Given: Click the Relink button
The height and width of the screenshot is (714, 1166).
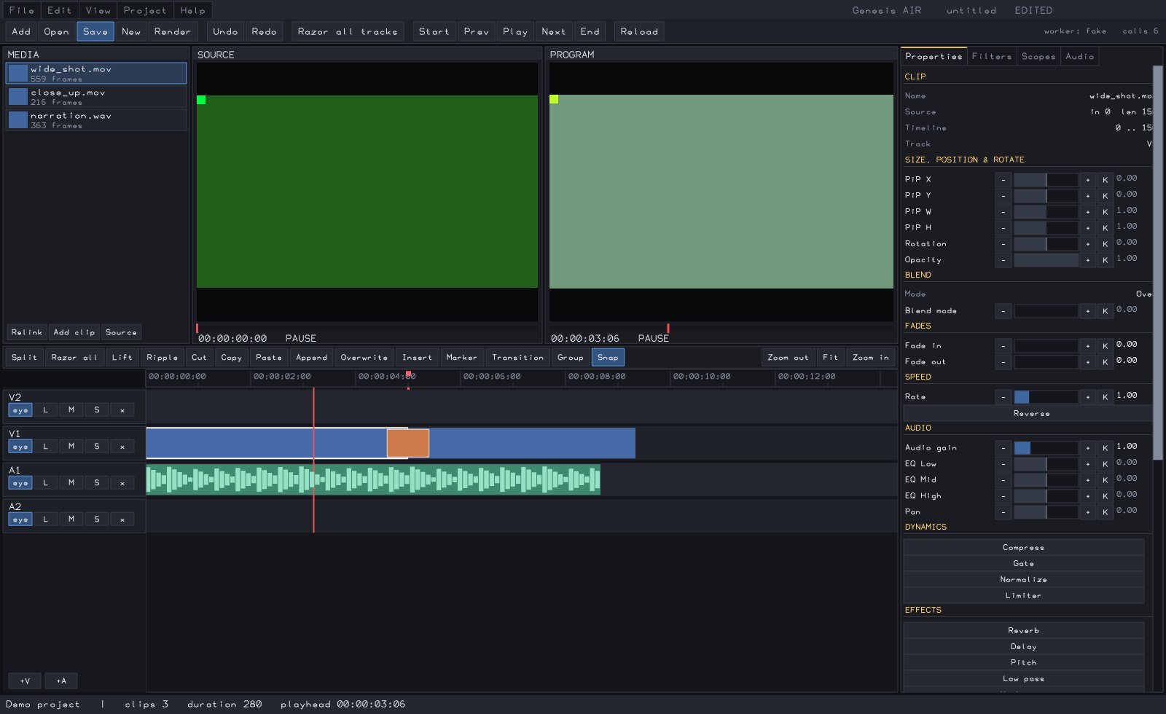Looking at the screenshot, I should [x=27, y=332].
